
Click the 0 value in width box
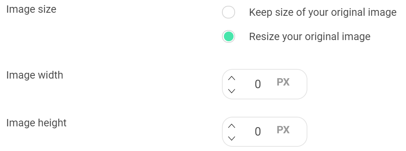[x=258, y=84]
